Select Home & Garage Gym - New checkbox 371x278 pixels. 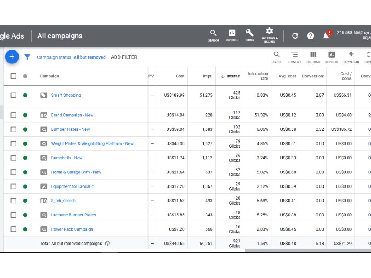click(13, 172)
